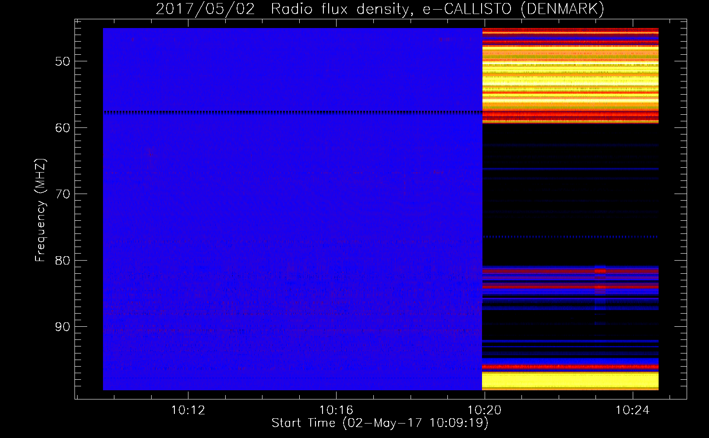The width and height of the screenshot is (709, 438).
Task: Select the Frequency (MHZ) axis label
Action: click(x=40, y=211)
